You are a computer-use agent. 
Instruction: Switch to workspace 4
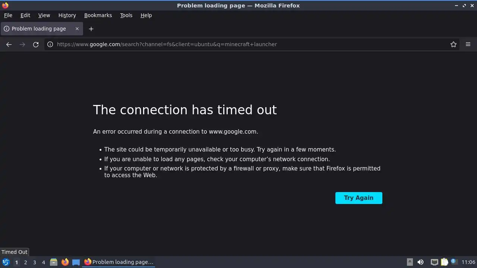(x=43, y=262)
